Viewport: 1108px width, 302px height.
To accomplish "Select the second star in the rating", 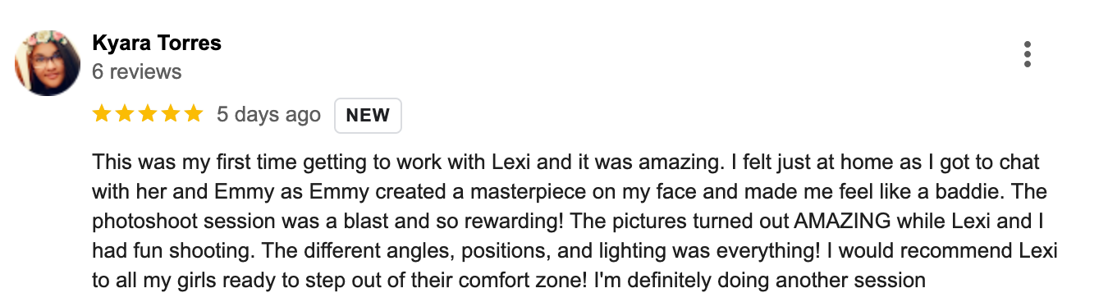I will [x=125, y=114].
